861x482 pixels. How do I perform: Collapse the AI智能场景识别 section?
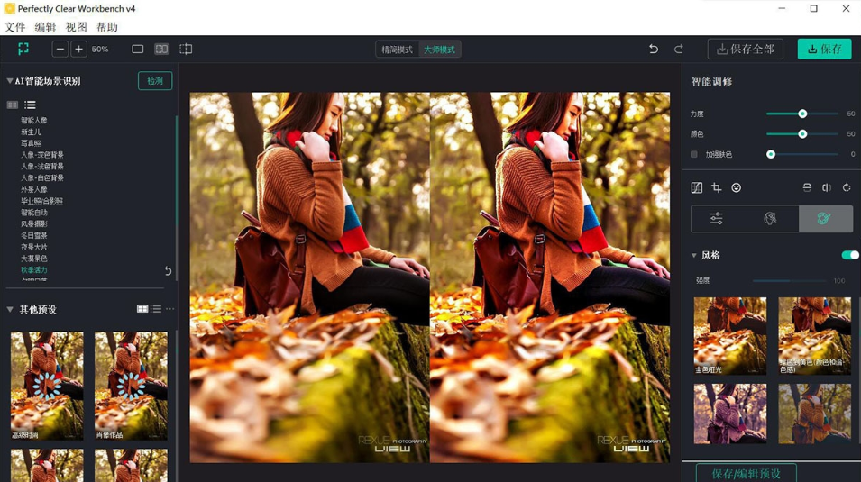pos(10,81)
